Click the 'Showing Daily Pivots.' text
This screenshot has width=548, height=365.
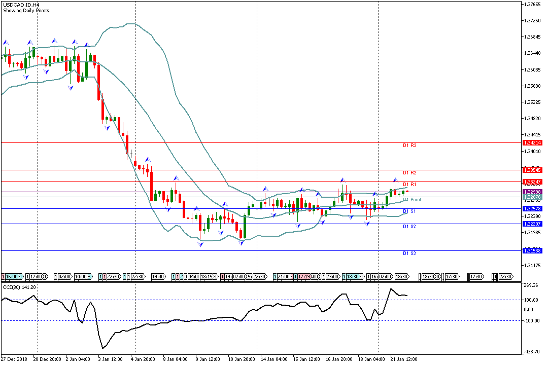pyautogui.click(x=27, y=11)
